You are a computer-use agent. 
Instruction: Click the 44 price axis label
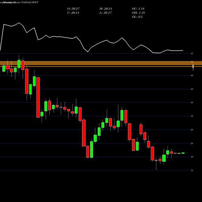pyautogui.click(x=192, y=89)
